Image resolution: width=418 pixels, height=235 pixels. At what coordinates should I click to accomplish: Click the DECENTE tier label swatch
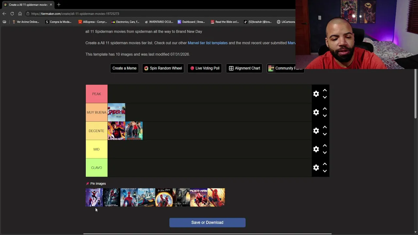[96, 131]
